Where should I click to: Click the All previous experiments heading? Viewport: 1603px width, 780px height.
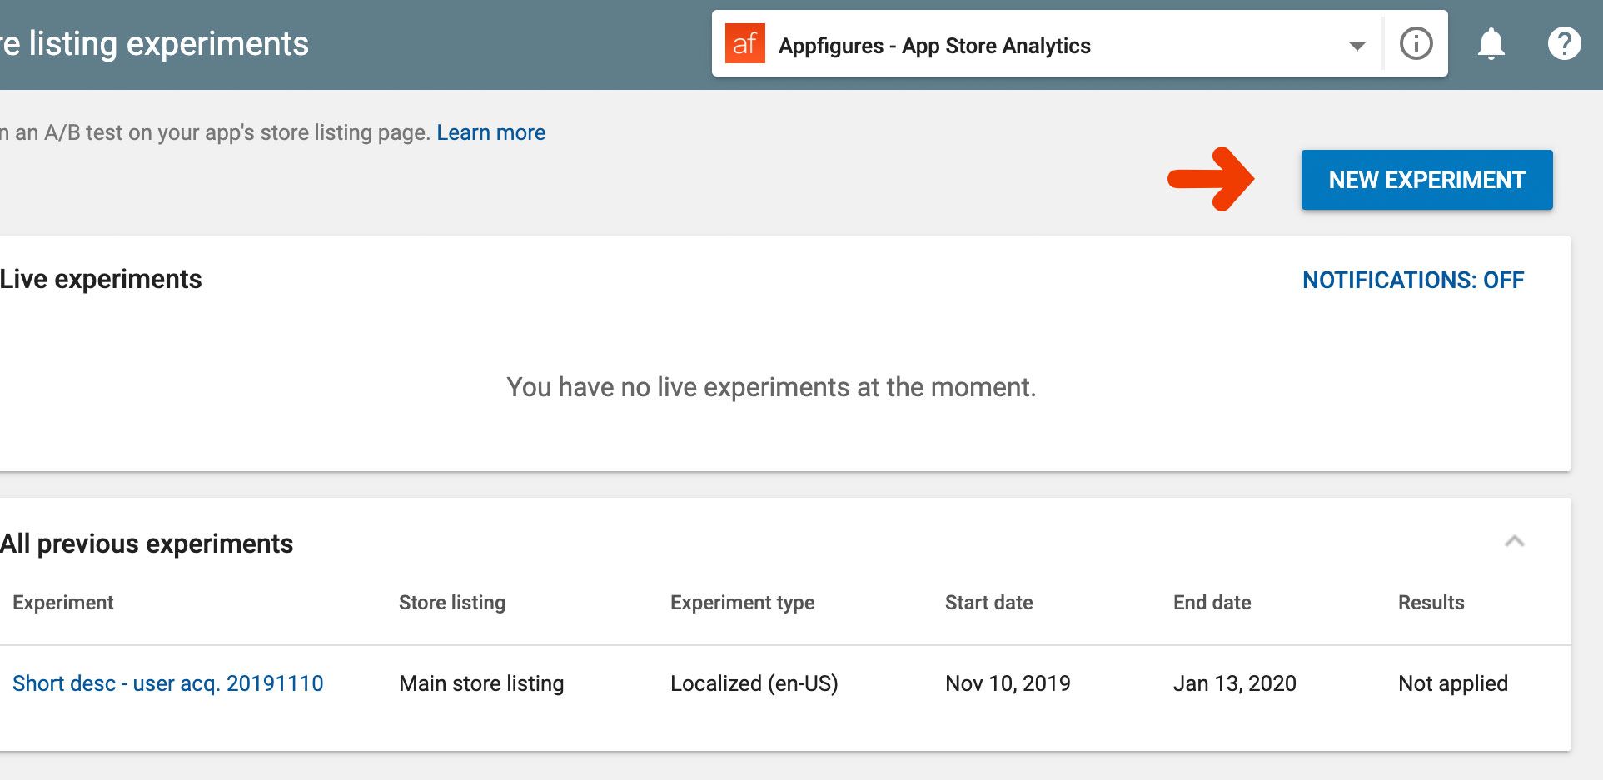[x=147, y=544]
